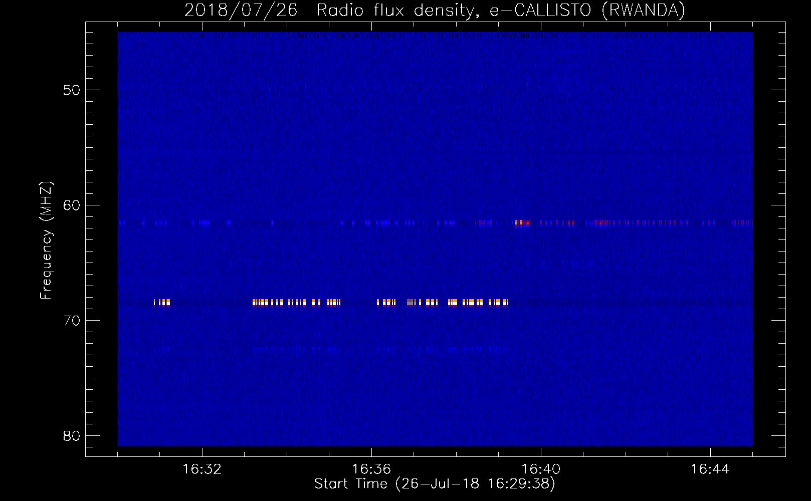Screen dimensions: 811x501
Task: Click the time tick label "16:40"
Action: [541, 469]
